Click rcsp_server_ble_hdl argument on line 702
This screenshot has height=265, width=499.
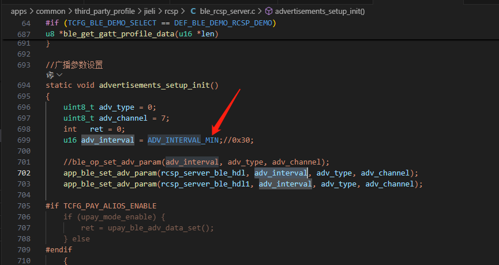coord(203,173)
